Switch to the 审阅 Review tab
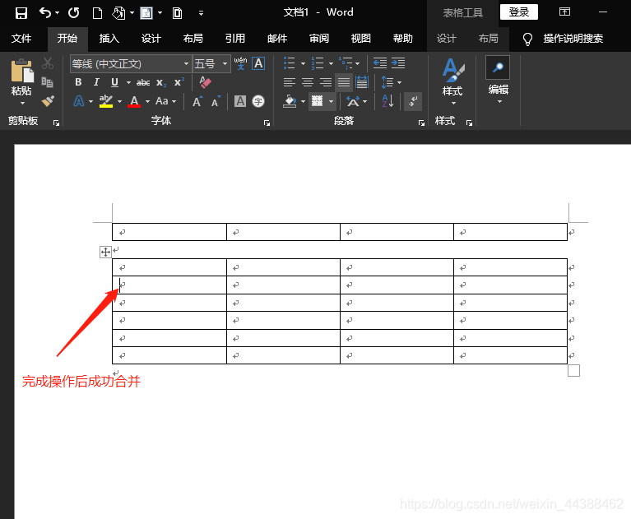 [x=319, y=39]
